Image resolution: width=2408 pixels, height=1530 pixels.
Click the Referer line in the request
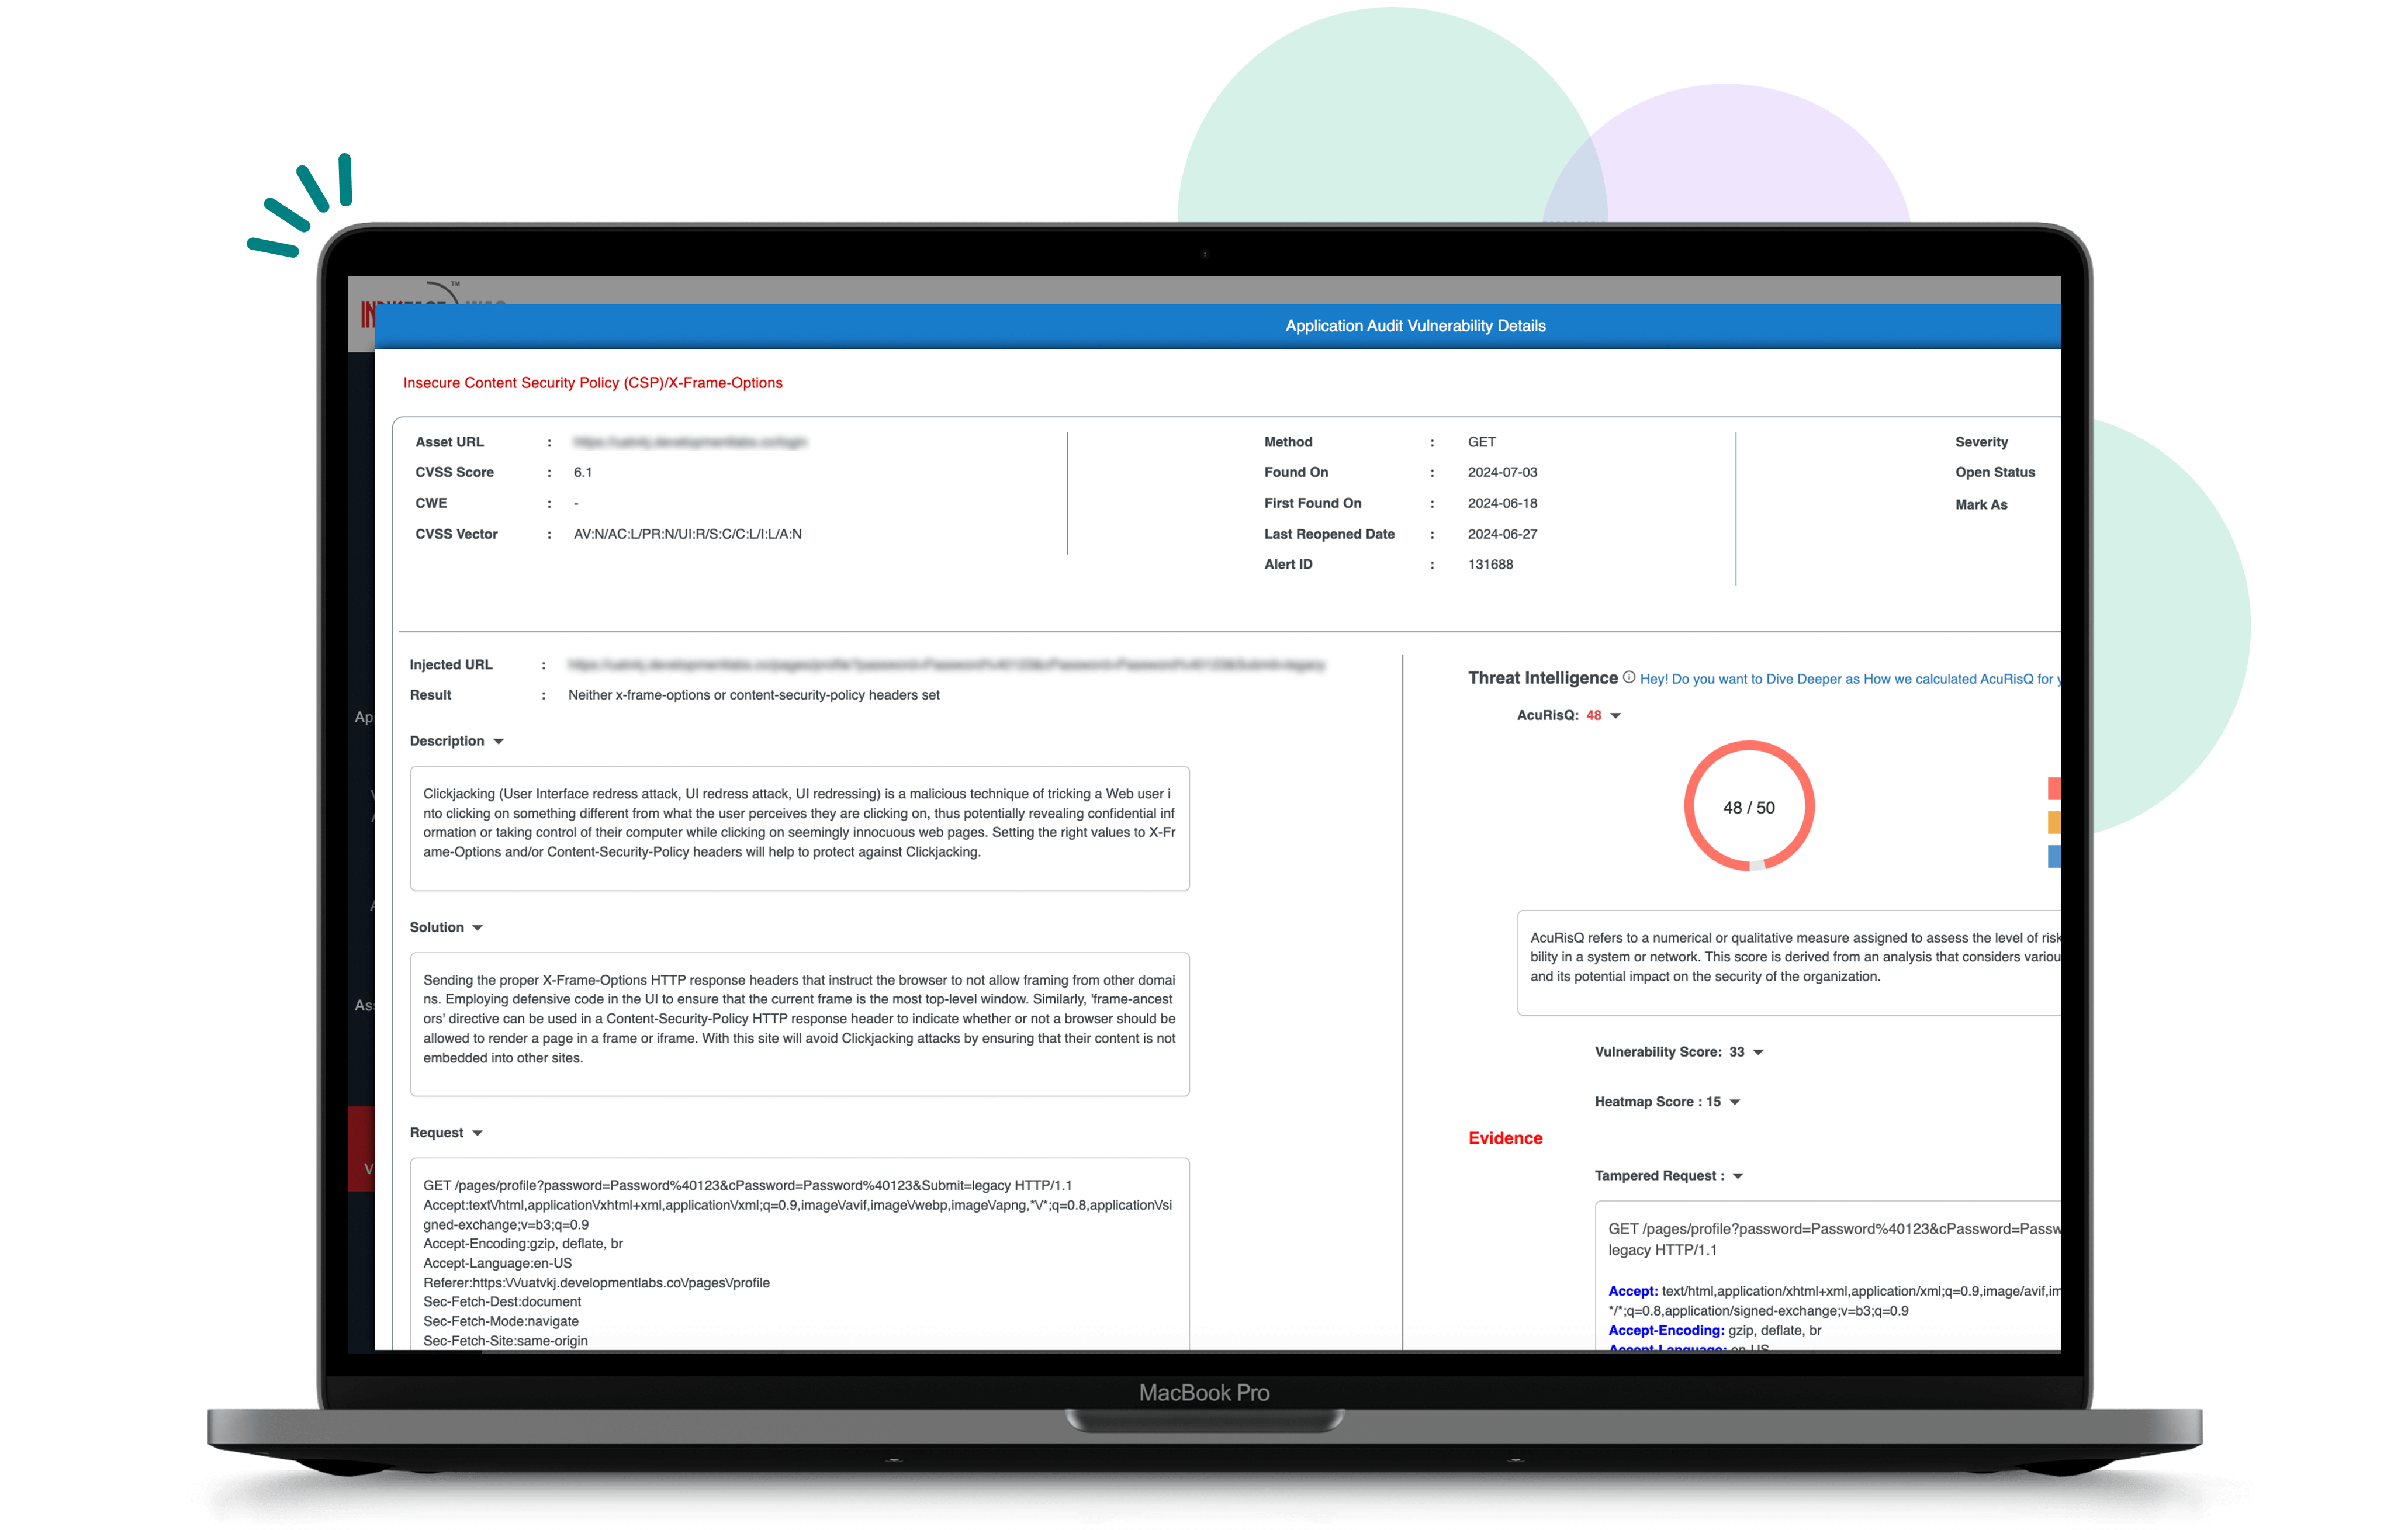pos(596,1283)
